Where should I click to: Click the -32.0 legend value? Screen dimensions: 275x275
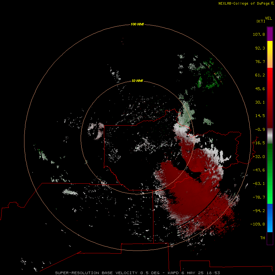click(x=259, y=157)
